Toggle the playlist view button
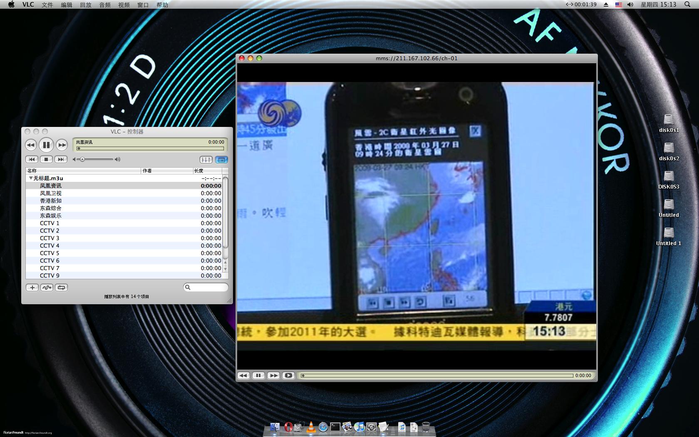699x437 pixels. 221,160
